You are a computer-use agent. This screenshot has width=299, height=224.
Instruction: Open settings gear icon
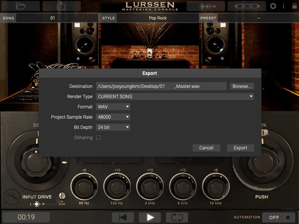273,6
